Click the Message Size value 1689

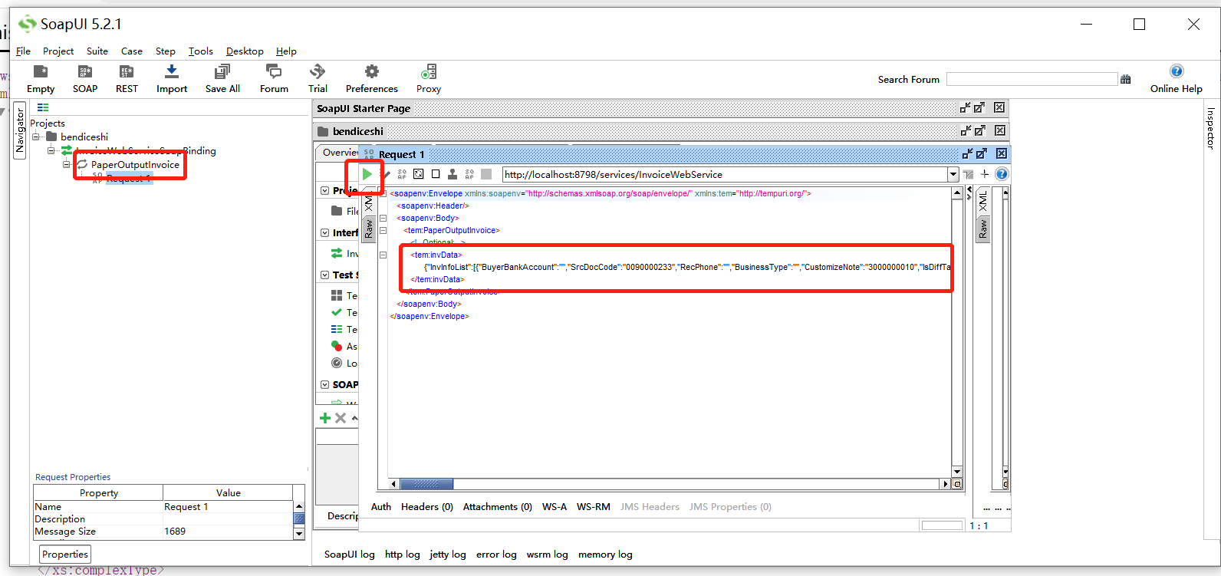click(x=175, y=531)
